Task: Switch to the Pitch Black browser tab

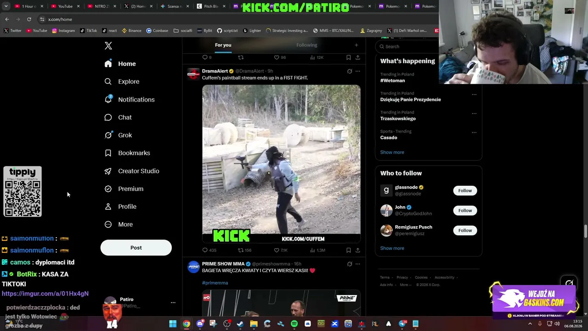Action: 211,6
